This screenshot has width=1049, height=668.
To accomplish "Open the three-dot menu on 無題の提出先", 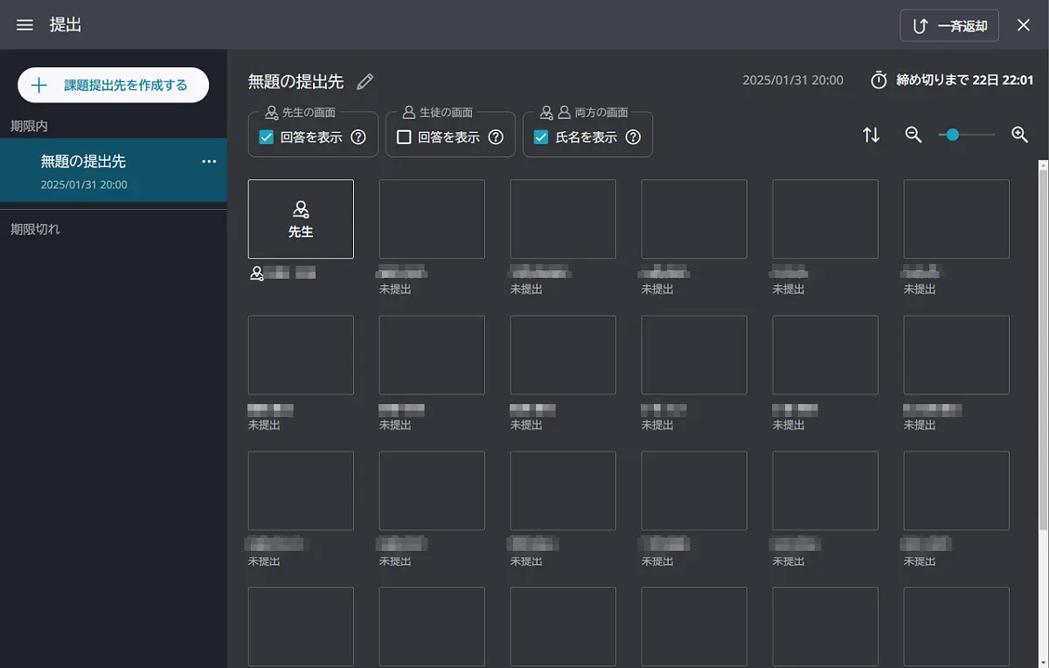I will 209,162.
